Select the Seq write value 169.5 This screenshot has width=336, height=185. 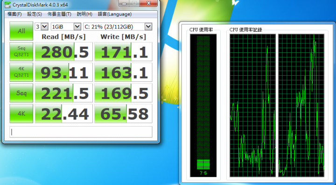click(x=123, y=92)
